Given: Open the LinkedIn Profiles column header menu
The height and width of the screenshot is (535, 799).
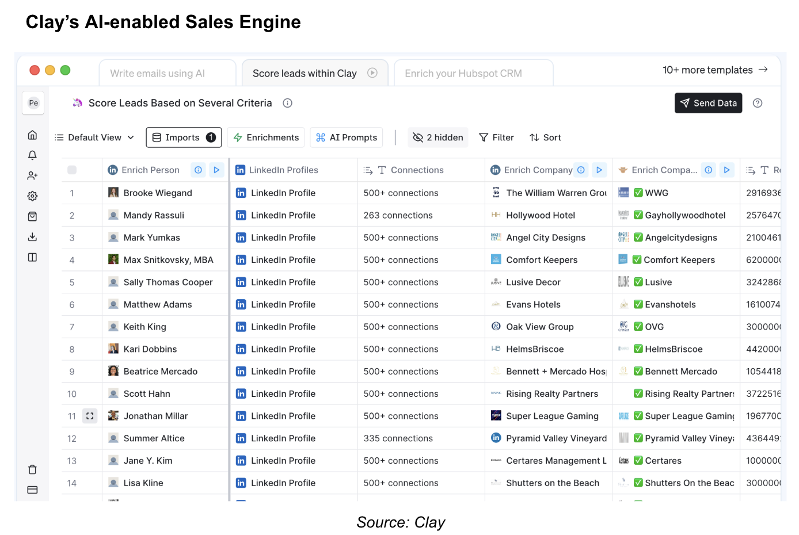Looking at the screenshot, I should (x=294, y=170).
